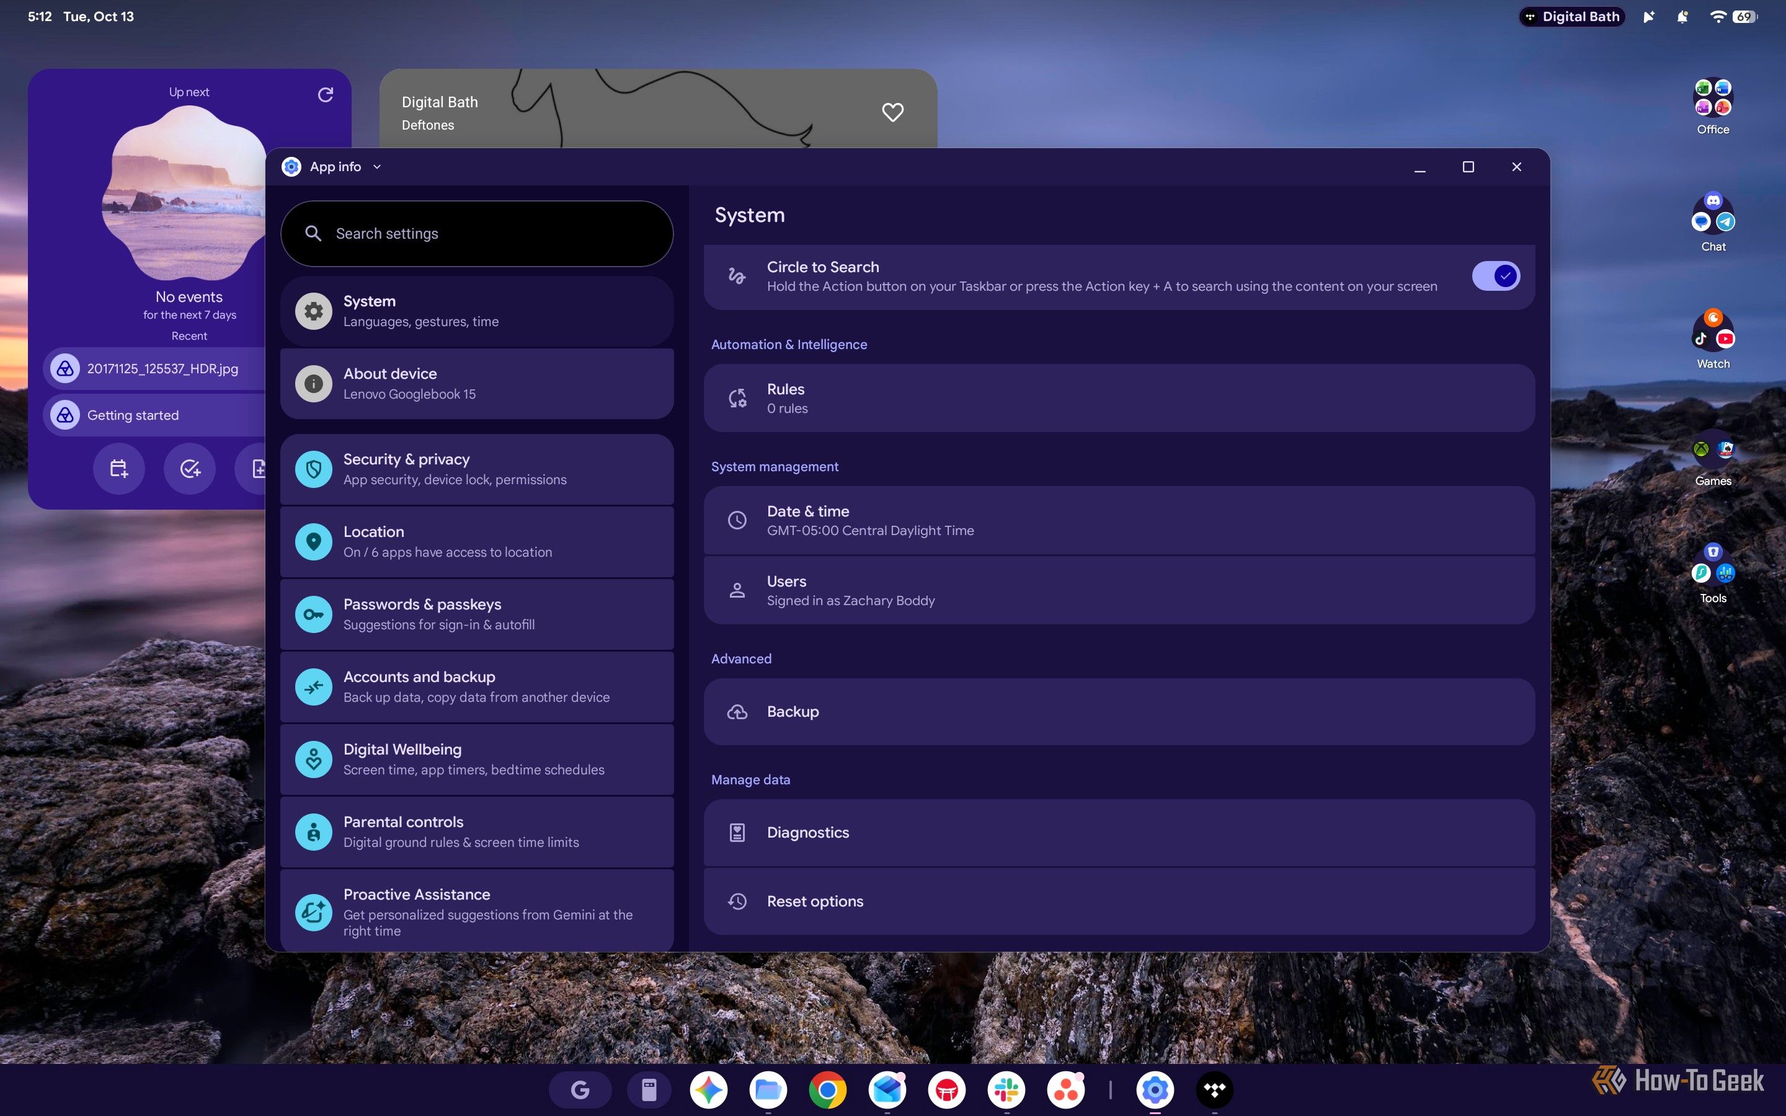Open the Watch folder on desktop
The height and width of the screenshot is (1116, 1786).
pos(1712,339)
